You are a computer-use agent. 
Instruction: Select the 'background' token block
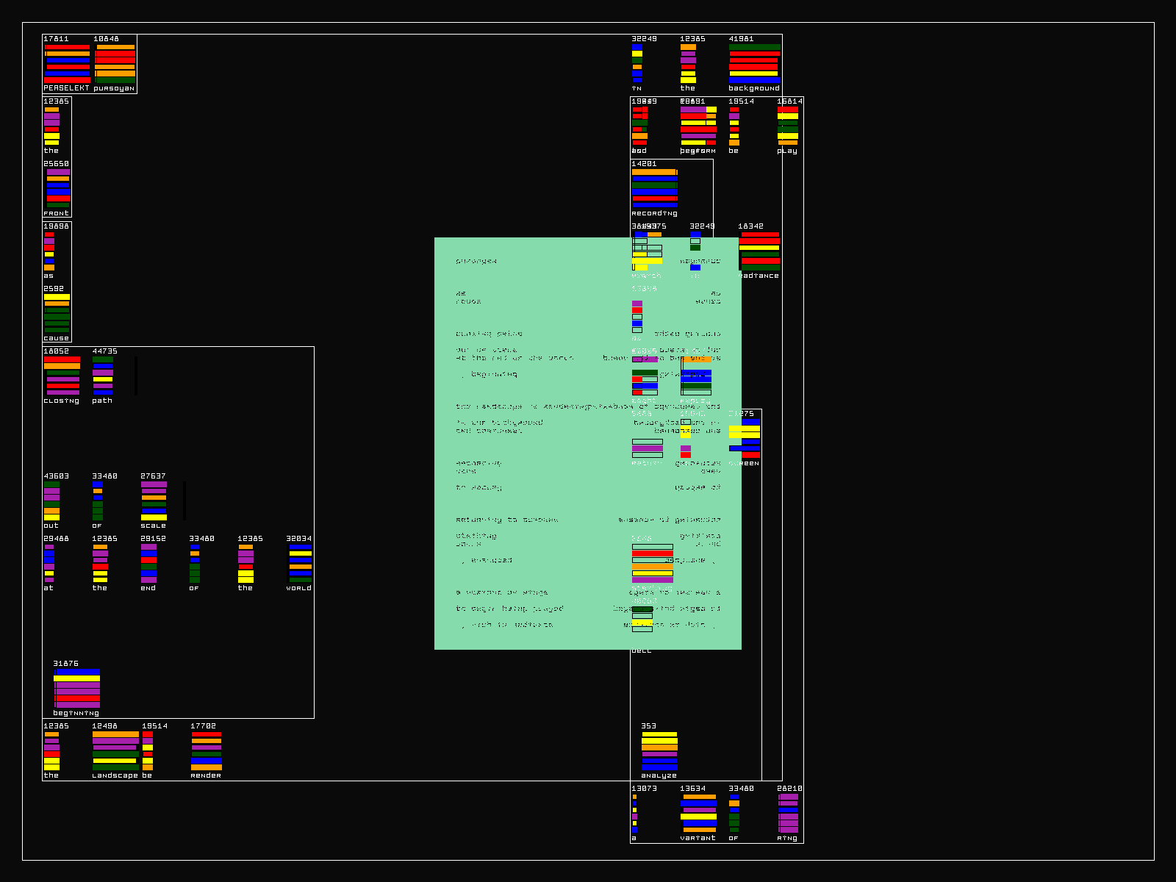754,63
